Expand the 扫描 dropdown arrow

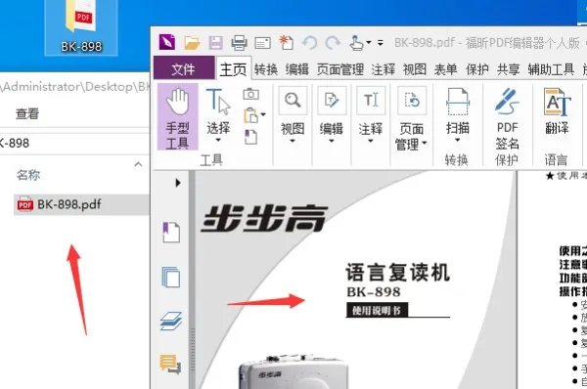pyautogui.click(x=458, y=141)
